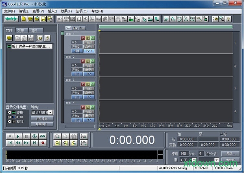Viewport: 244px width, 173px height.
Task: Click the 自动播放 button in file panel
Action: (42, 119)
